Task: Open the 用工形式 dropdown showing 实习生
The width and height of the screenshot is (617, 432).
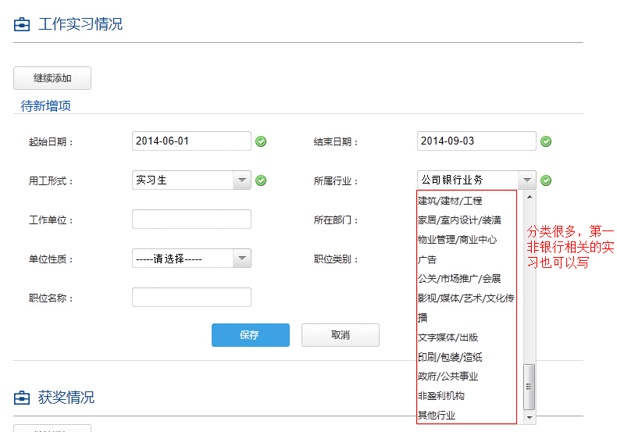Action: 191,180
